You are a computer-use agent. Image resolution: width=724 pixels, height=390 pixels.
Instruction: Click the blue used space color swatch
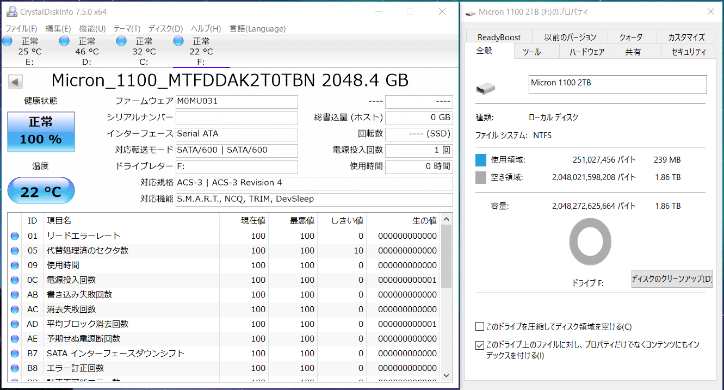480,160
